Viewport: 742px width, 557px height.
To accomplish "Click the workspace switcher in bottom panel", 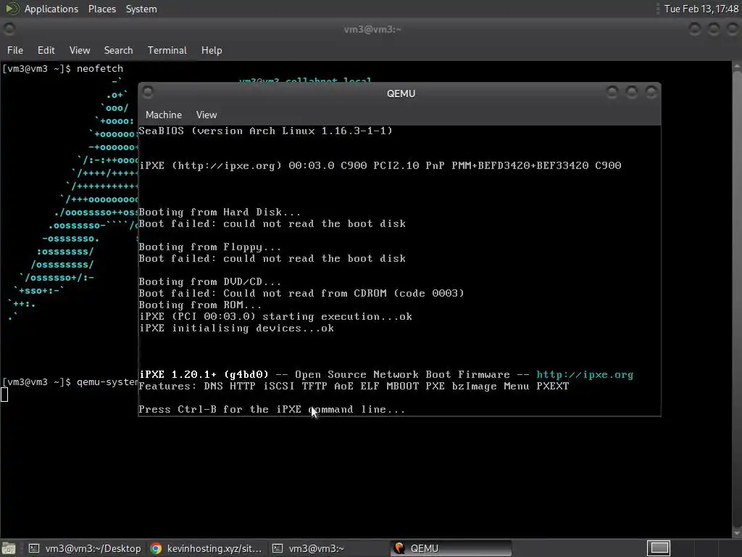I will click(658, 548).
